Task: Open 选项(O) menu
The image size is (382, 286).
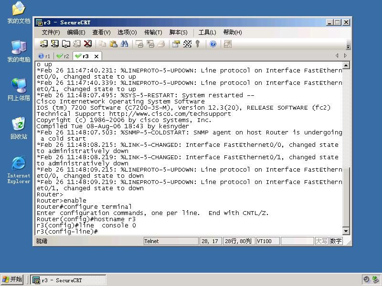Action: [127, 32]
